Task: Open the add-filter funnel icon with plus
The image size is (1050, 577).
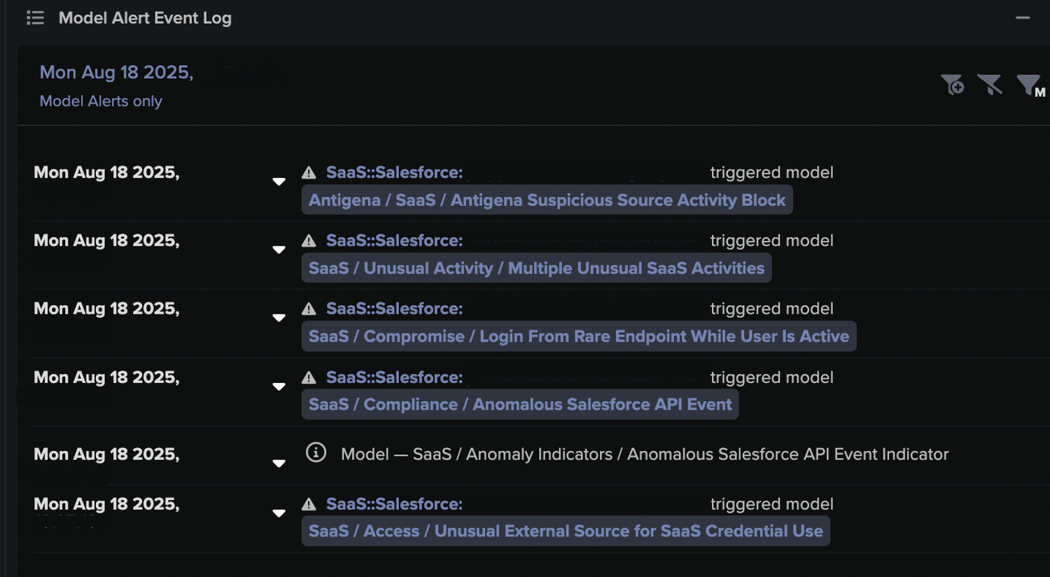Action: (952, 85)
